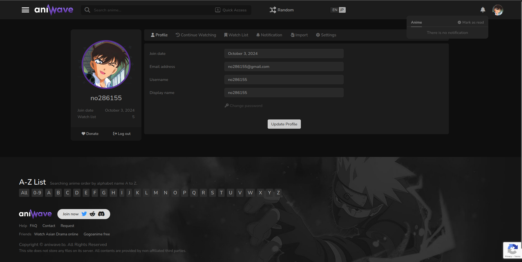Browse anime starting with N
522x262 pixels.
click(x=166, y=193)
